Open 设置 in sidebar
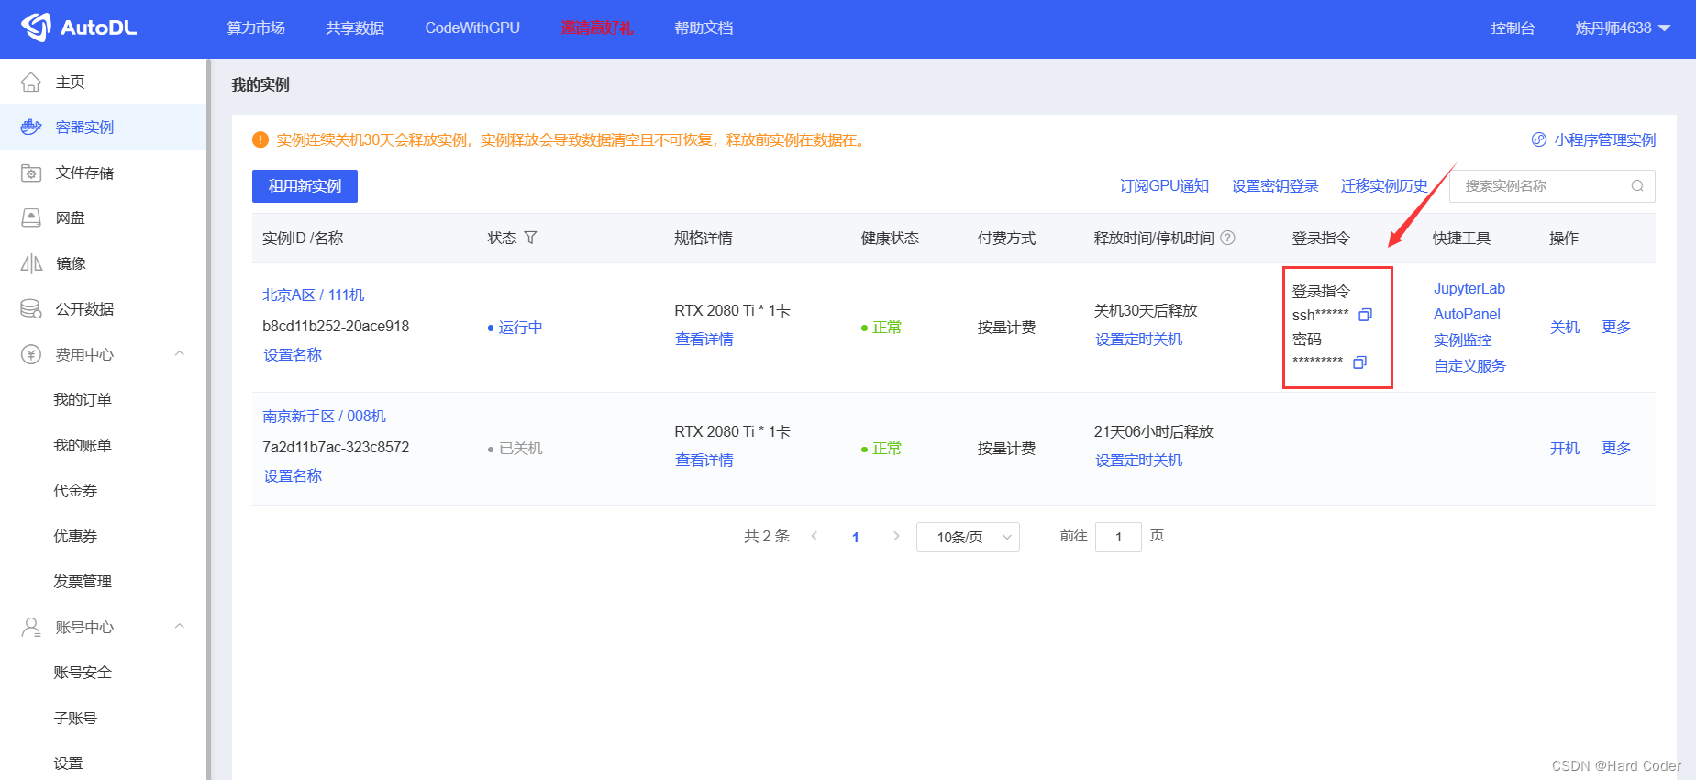Screen dimensions: 1696x780 (68, 763)
